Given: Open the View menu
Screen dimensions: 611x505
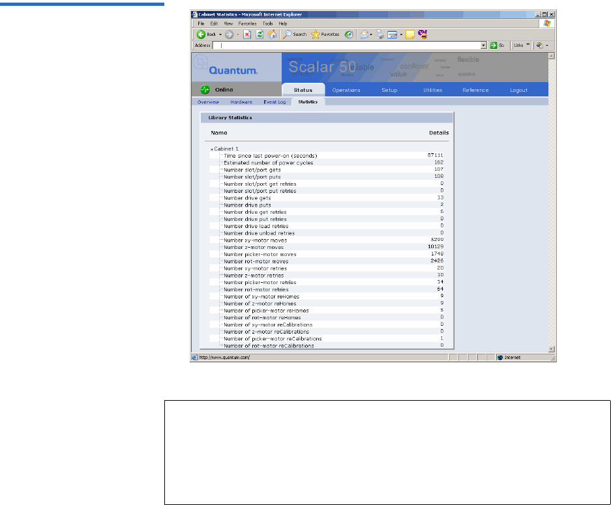Looking at the screenshot, I should coord(228,23).
